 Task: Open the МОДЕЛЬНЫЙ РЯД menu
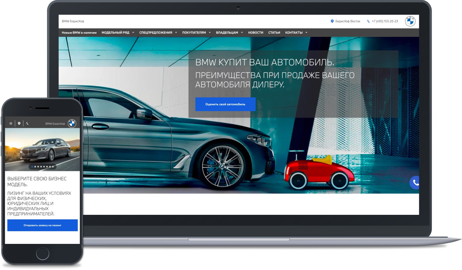pyautogui.click(x=116, y=33)
